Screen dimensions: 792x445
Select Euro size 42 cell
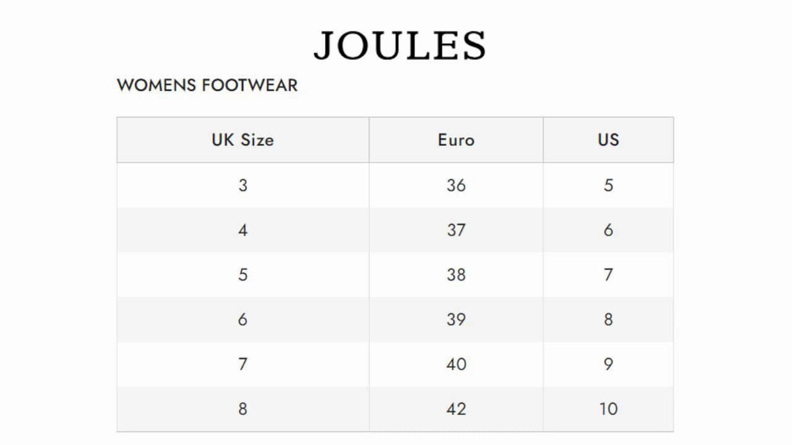[456, 409]
